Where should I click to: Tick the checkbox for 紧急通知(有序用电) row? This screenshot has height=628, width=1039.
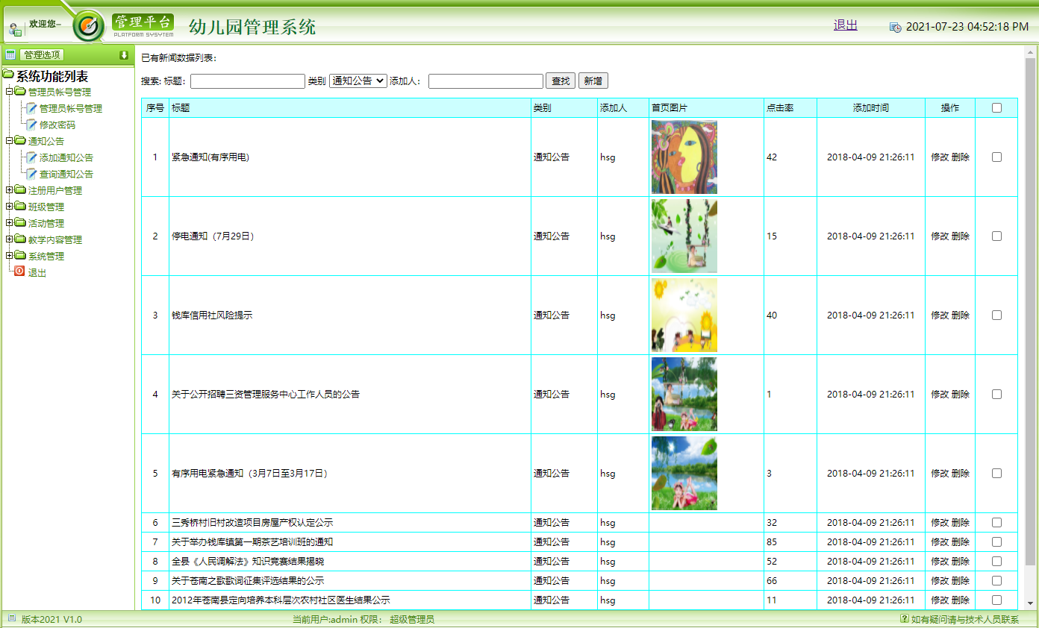coord(996,157)
